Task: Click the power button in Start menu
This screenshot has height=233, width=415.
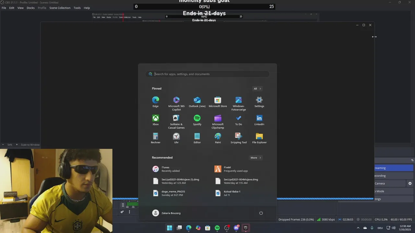Action: coord(261,213)
